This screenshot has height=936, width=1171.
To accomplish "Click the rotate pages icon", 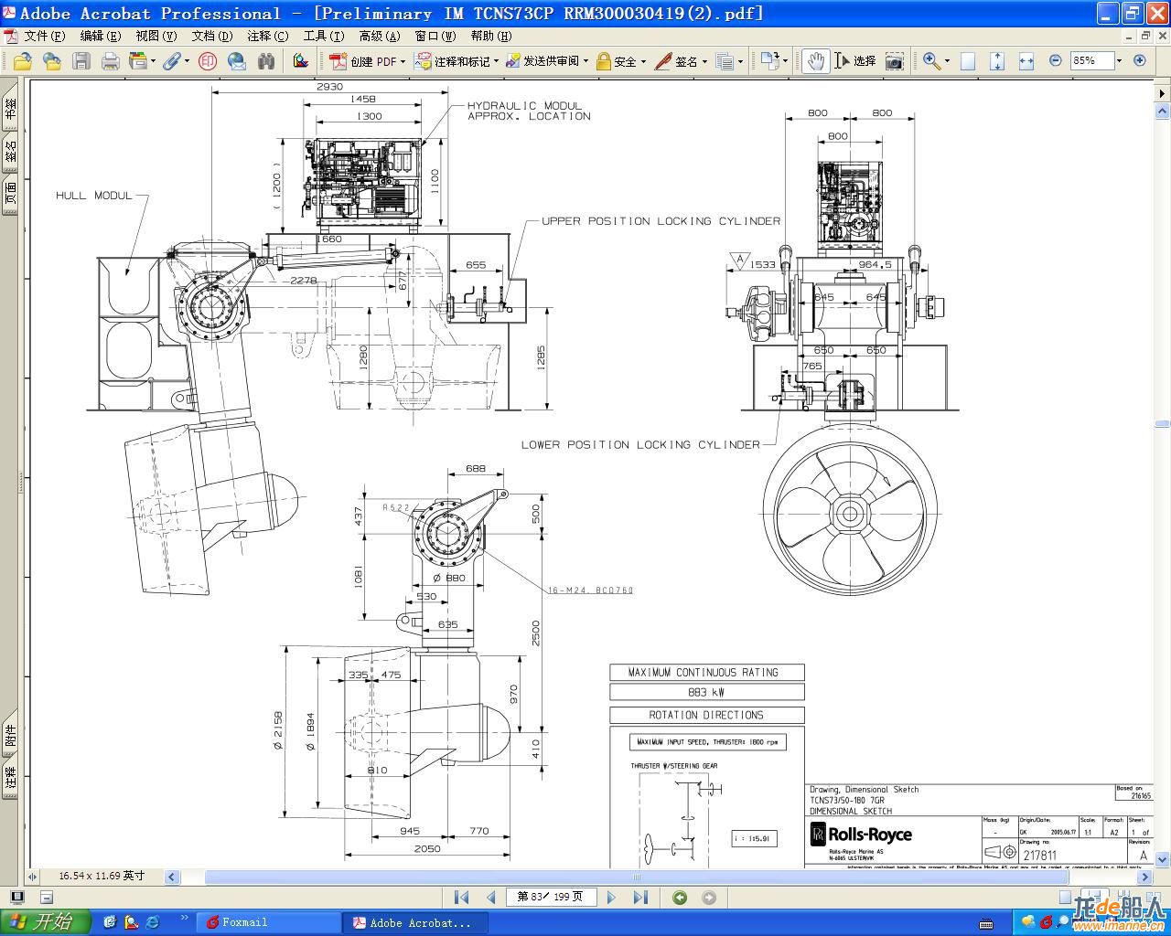I will pos(768,61).
